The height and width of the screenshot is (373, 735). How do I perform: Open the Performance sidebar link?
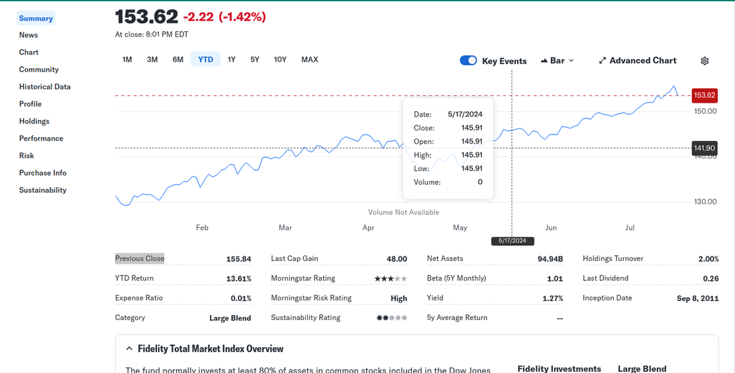click(41, 138)
